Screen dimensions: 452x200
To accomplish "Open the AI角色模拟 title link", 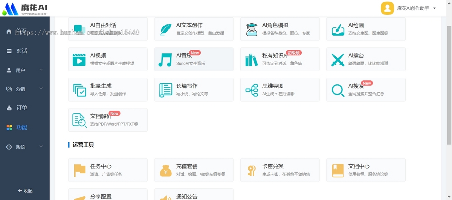I will click(275, 25).
